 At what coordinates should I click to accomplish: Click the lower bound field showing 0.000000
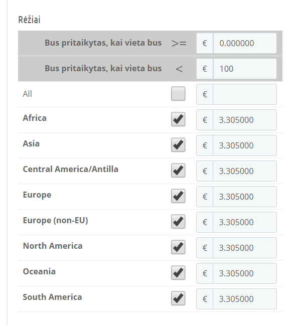(245, 43)
